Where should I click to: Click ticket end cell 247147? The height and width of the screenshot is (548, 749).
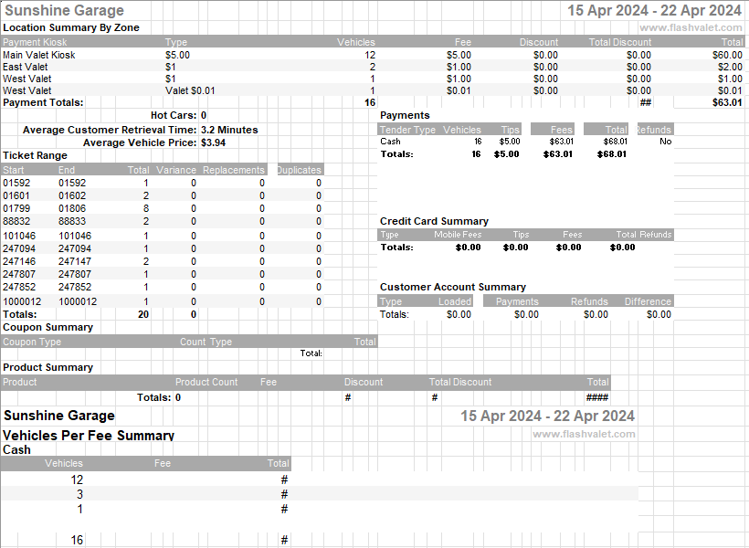click(x=75, y=261)
